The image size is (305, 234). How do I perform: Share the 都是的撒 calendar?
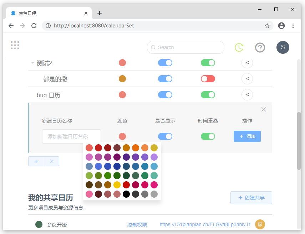pos(247,79)
